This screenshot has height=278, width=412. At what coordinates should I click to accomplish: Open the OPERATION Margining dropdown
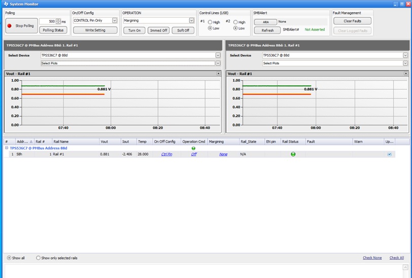[191, 21]
